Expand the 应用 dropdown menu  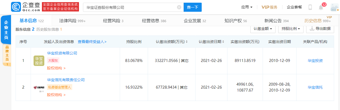[x=247, y=7]
